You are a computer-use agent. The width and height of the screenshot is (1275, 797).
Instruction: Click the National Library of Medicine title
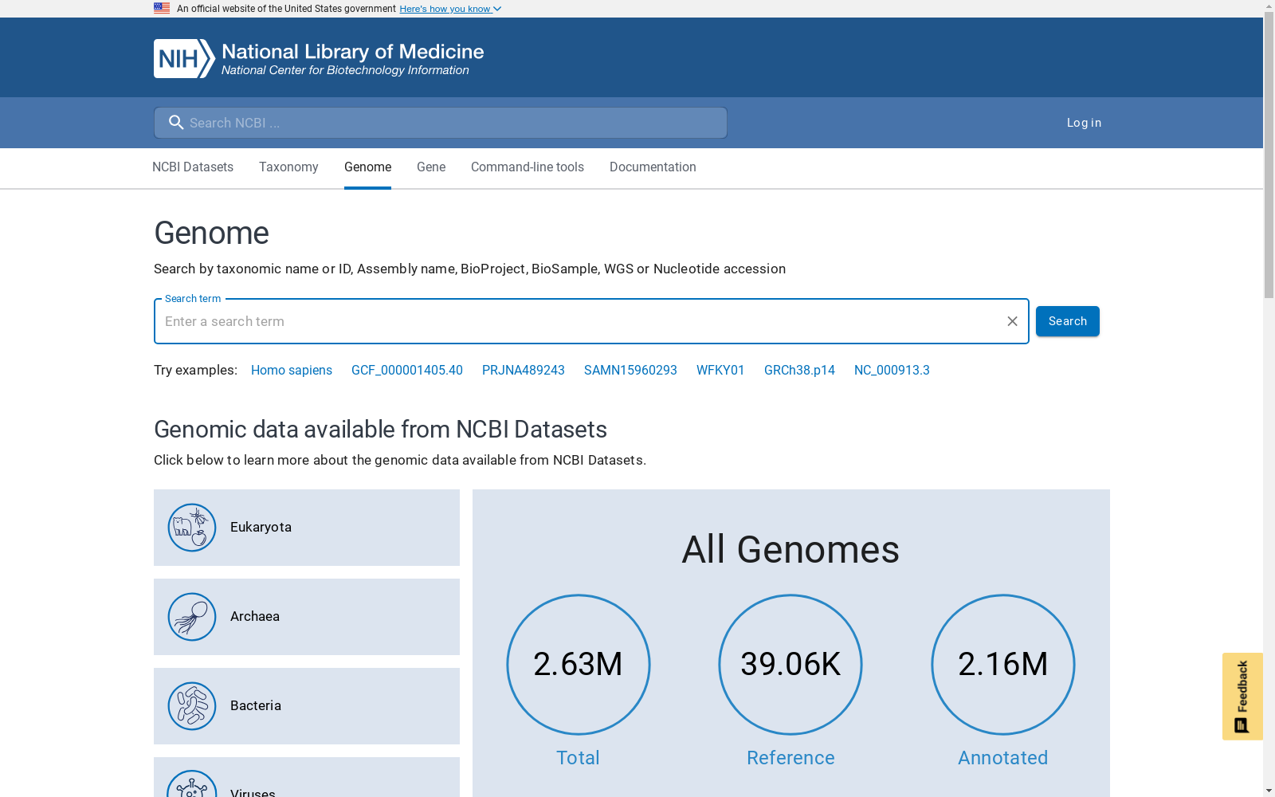coord(353,52)
